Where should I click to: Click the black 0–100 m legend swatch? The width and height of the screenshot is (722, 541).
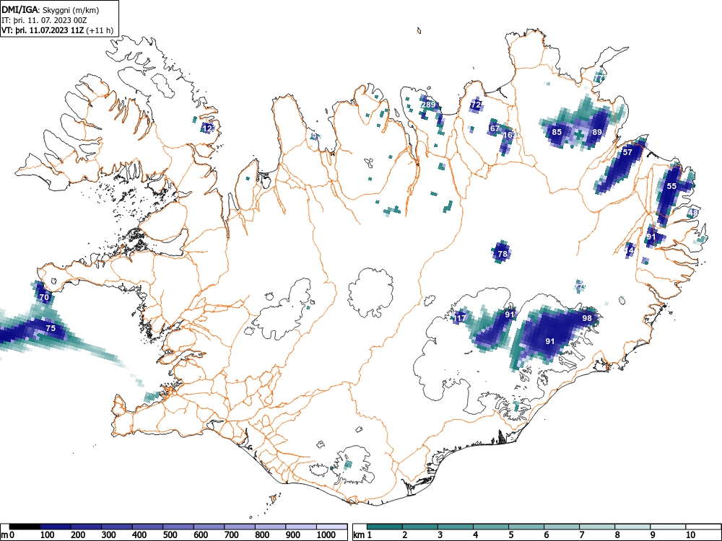(x=25, y=527)
